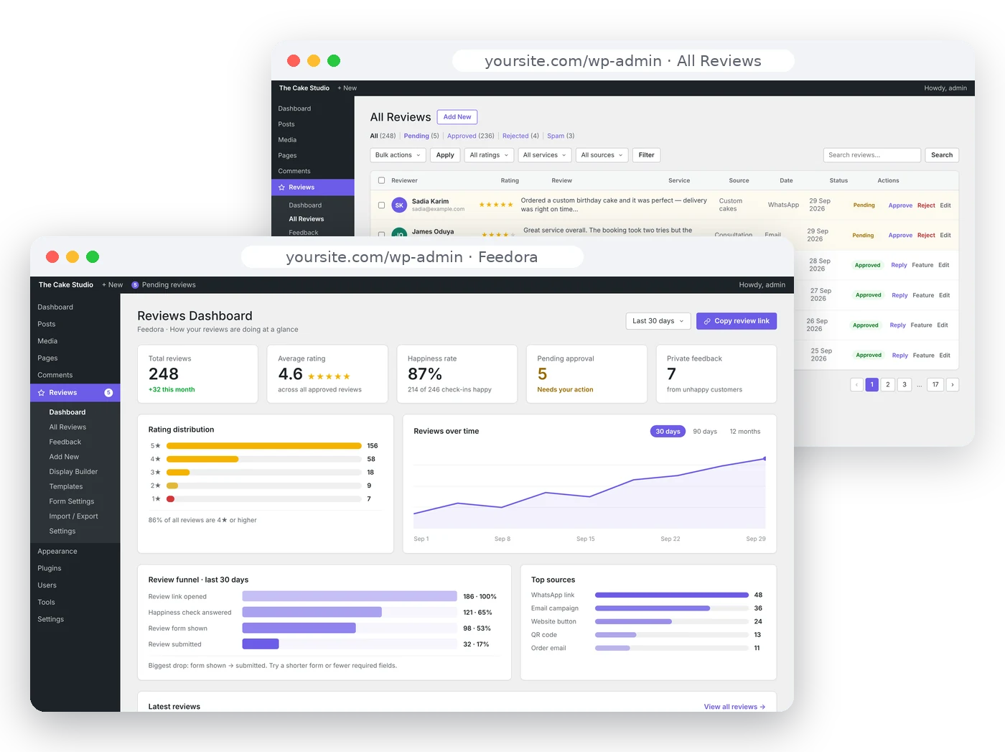Open Form Settings in the sidebar

click(x=72, y=502)
